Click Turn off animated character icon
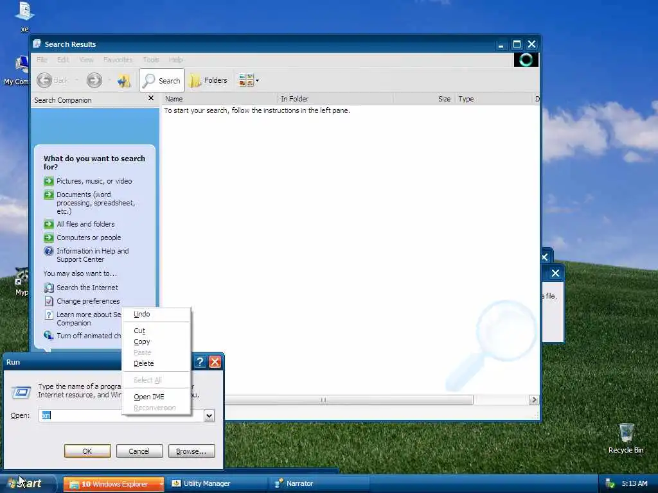 click(49, 335)
